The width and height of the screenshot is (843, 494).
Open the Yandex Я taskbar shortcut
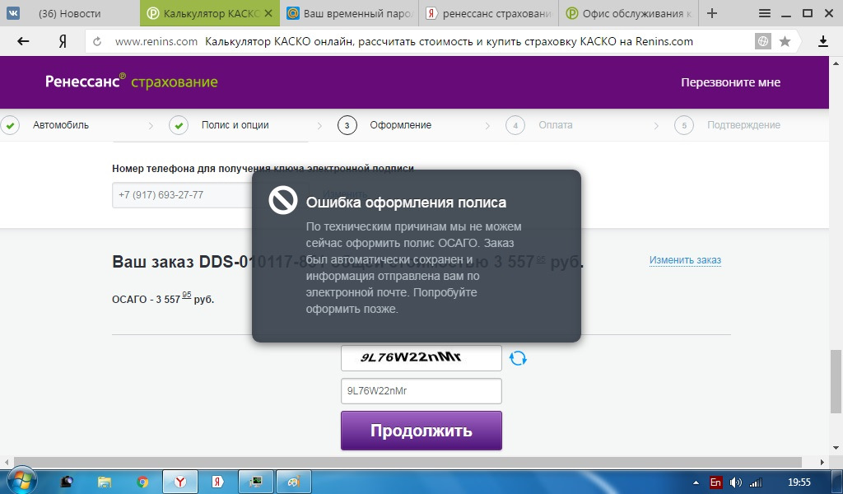[217, 482]
